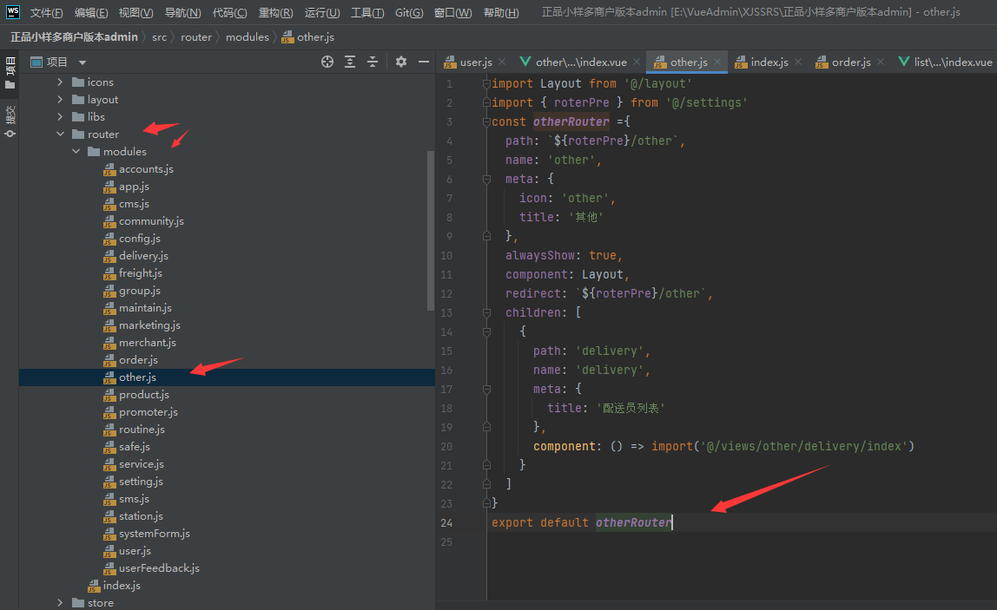The width and height of the screenshot is (997, 610).
Task: Expand the store folder
Action: click(x=60, y=602)
